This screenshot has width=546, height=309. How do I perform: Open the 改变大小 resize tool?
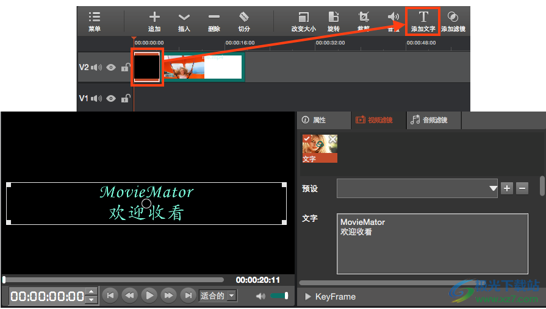coord(304,21)
